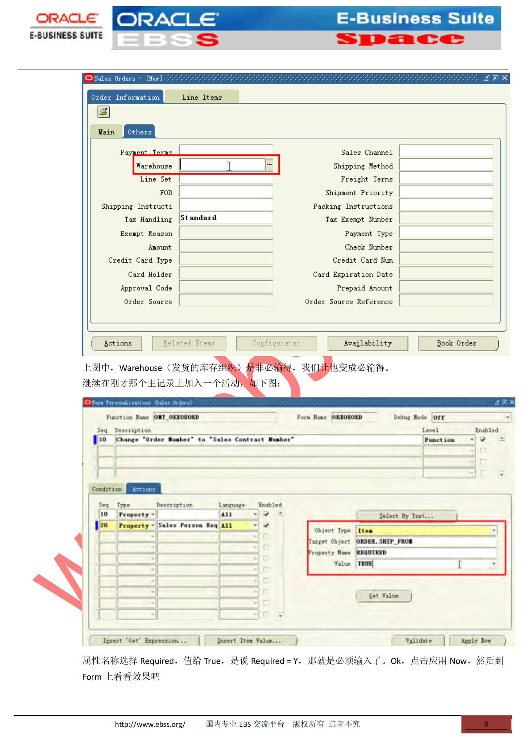Toggle Enabled checkbox on the second rule row
Image resolution: width=525 pixels, height=743 pixels.
483,451
